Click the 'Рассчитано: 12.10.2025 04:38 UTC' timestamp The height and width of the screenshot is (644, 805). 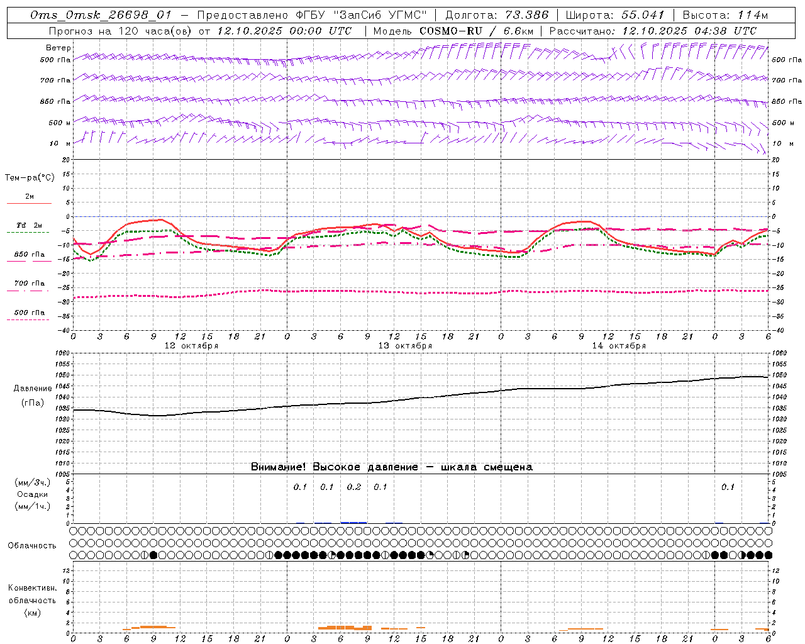[x=653, y=31]
